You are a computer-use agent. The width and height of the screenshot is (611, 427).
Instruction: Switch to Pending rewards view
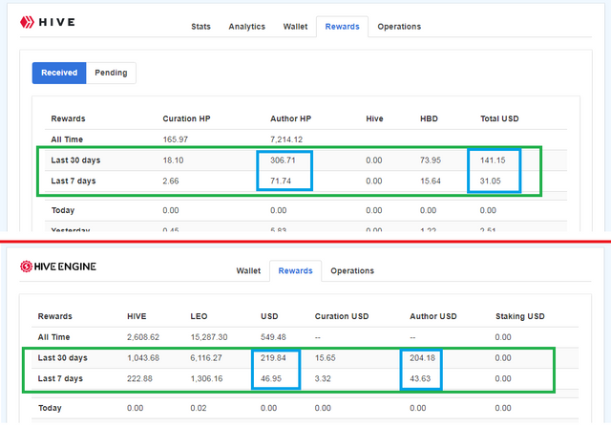click(111, 73)
